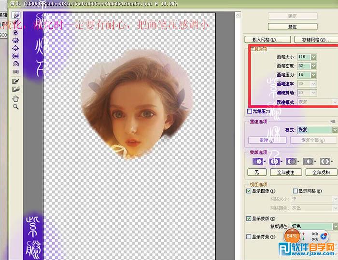Click the 无 mask button

click(257, 172)
